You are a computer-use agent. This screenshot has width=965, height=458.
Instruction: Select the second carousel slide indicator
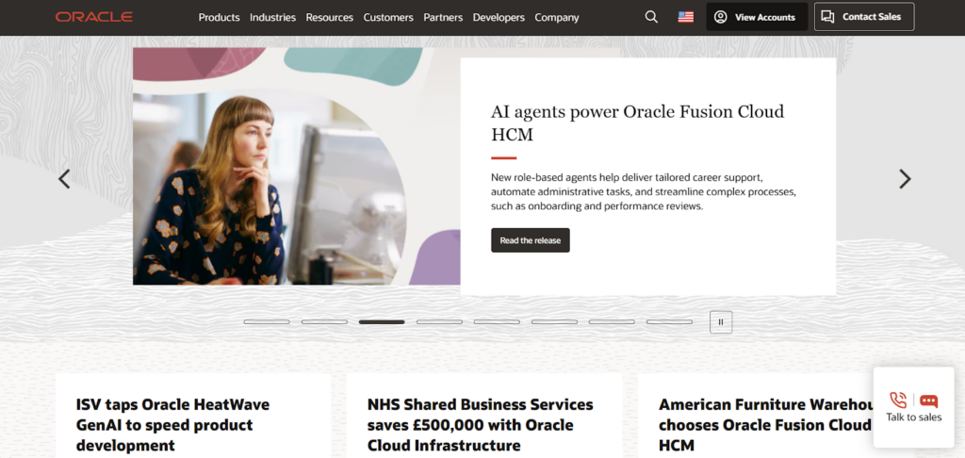324,322
